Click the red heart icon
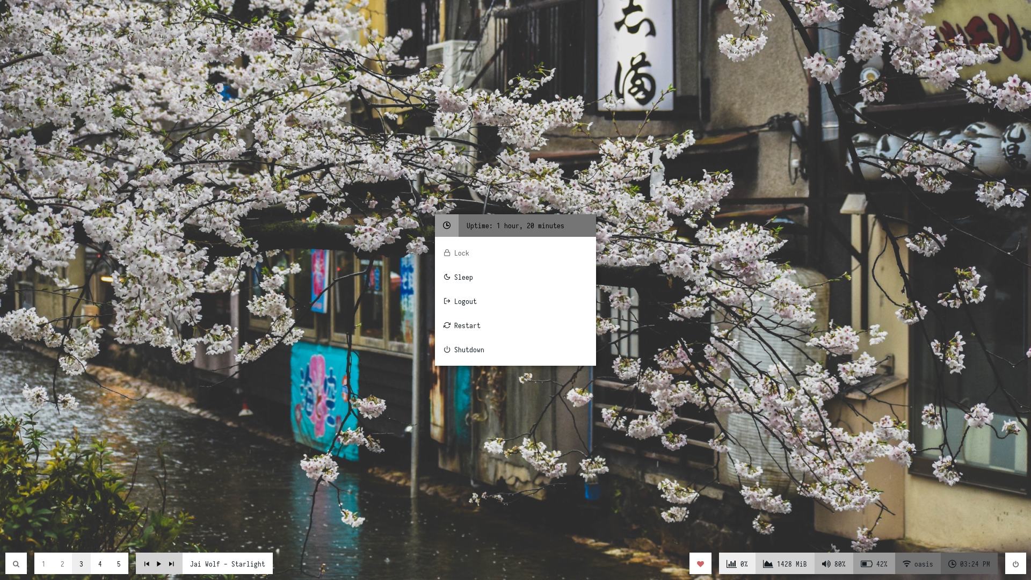1031x580 pixels. point(700,564)
